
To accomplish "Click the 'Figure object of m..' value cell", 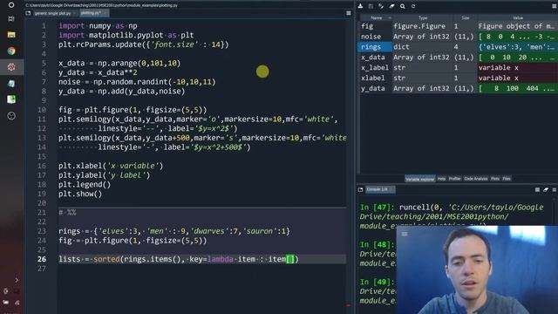I will 518,26.
